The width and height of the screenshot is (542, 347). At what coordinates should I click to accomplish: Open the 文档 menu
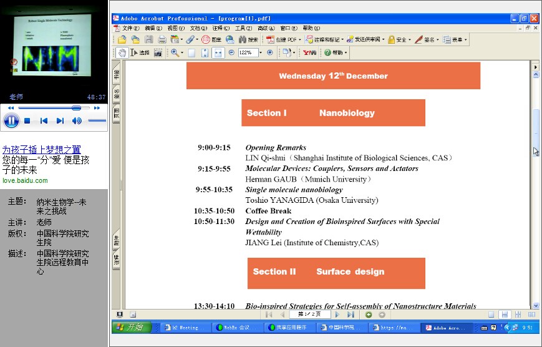198,28
